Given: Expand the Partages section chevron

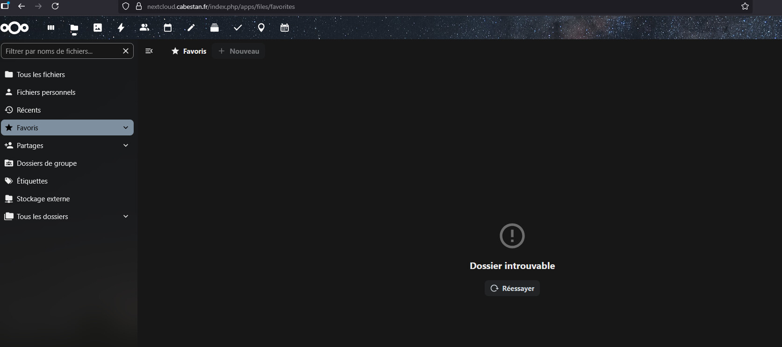Looking at the screenshot, I should [x=126, y=145].
